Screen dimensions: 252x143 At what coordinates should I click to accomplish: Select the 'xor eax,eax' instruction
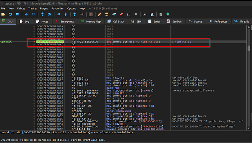115,98
